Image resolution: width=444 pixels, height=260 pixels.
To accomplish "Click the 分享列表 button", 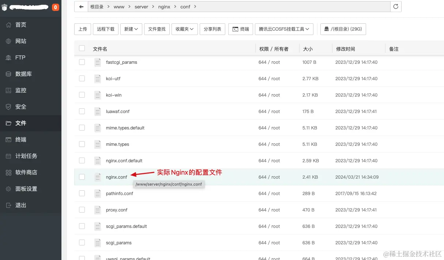I will 212,29.
